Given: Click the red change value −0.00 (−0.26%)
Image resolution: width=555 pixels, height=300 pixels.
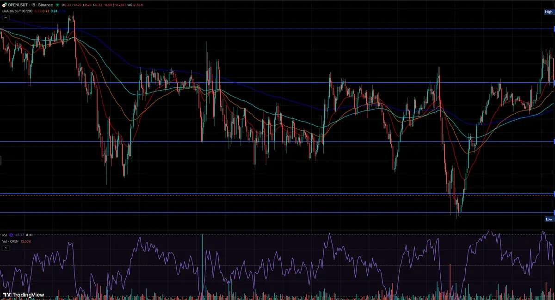Looking at the screenshot, I should [x=114, y=5].
